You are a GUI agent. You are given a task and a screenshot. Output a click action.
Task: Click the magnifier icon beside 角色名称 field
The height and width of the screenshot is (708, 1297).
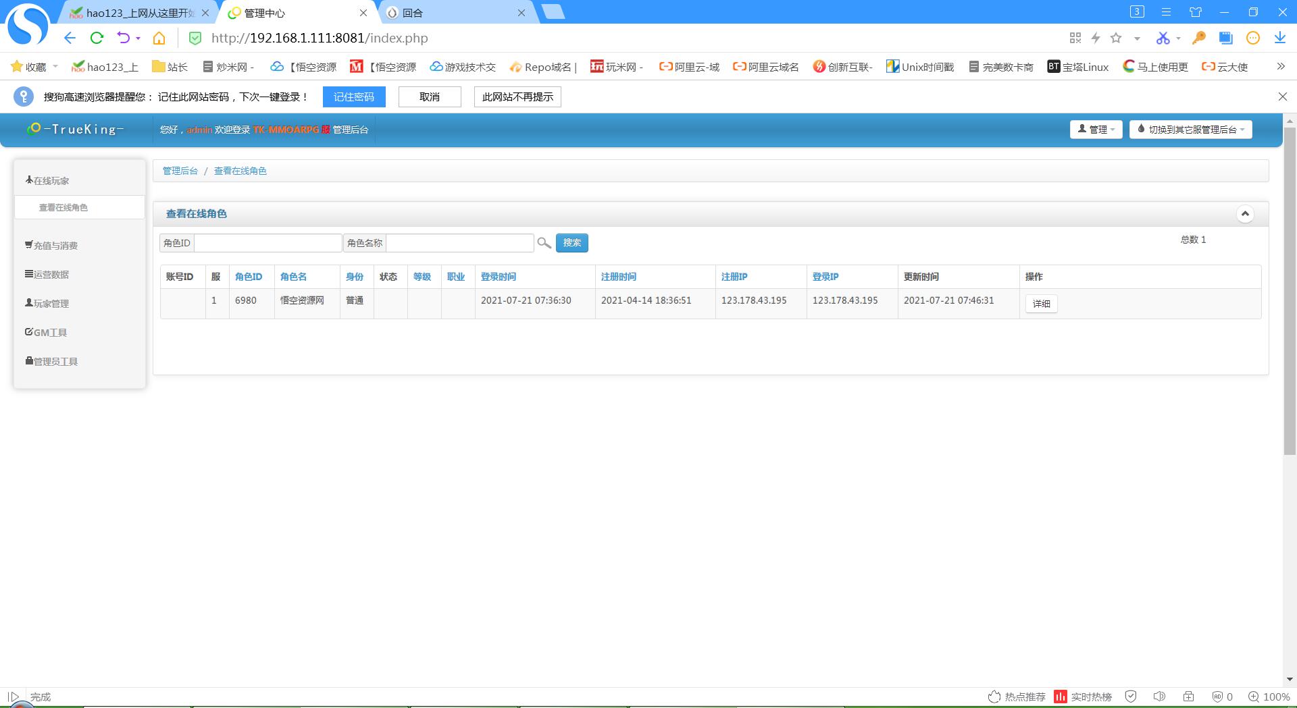(x=544, y=243)
